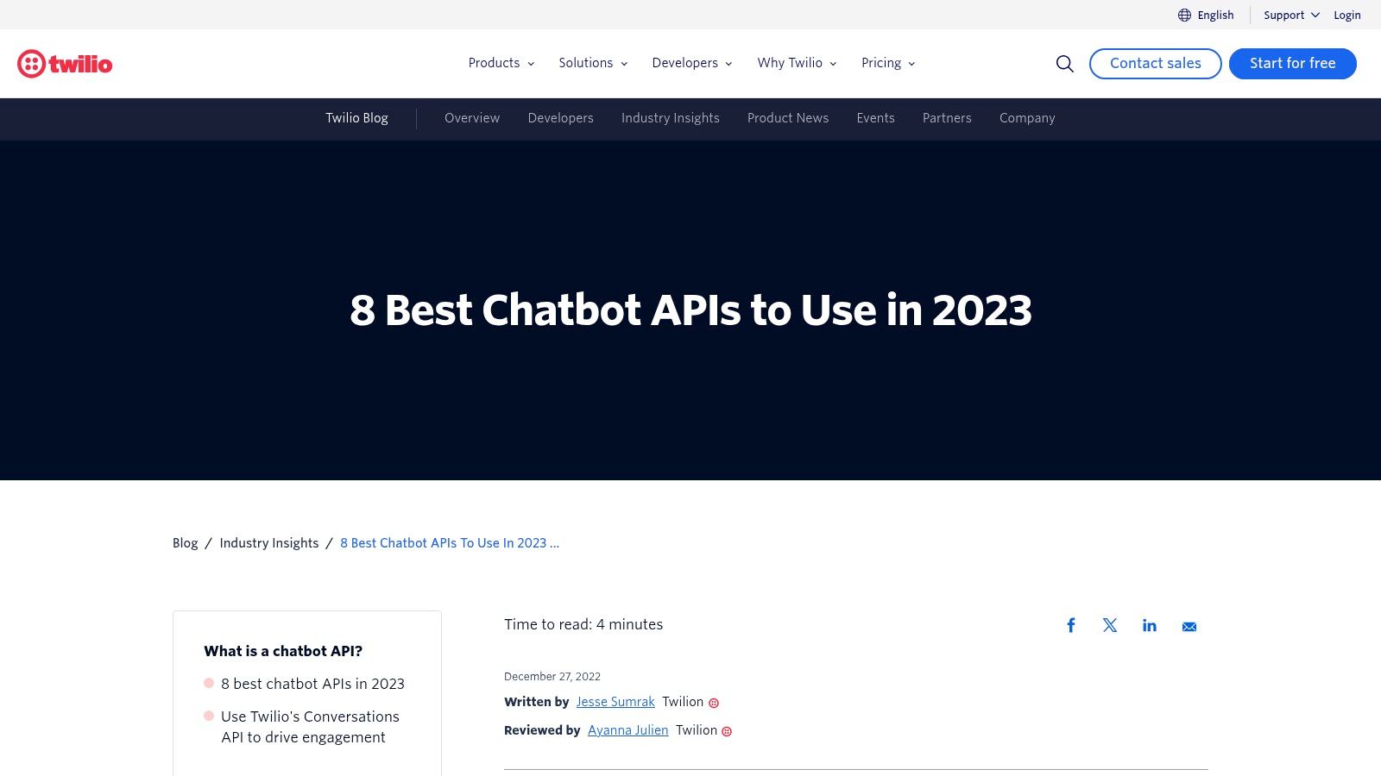Click the Login link
This screenshot has width=1381, height=776.
coord(1346,15)
